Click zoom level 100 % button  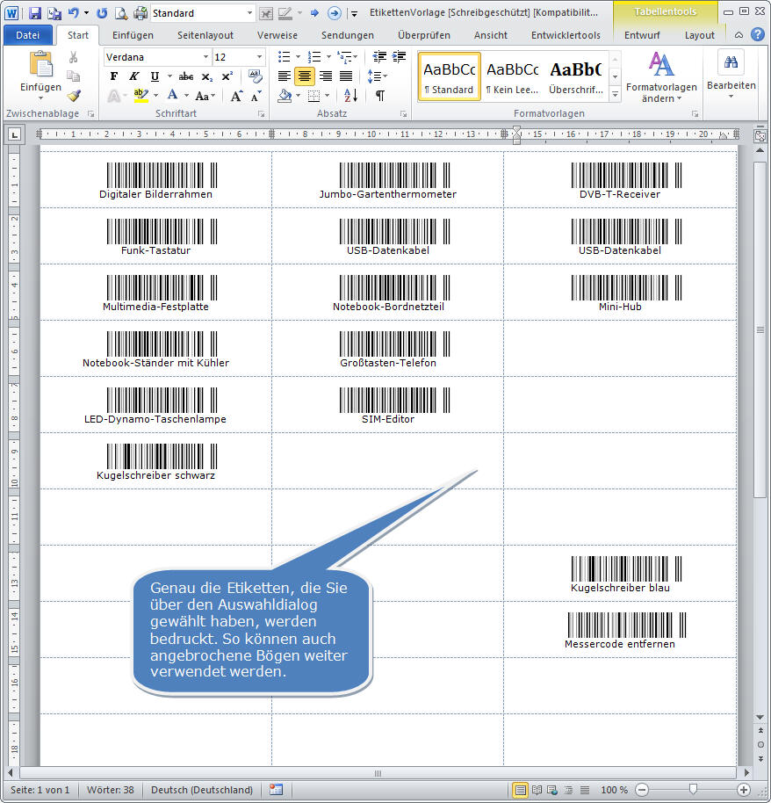pyautogui.click(x=614, y=790)
